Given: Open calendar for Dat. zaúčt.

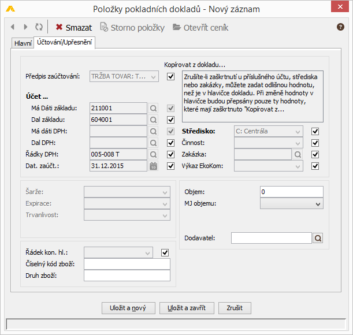Looking at the screenshot, I should pyautogui.click(x=153, y=166).
